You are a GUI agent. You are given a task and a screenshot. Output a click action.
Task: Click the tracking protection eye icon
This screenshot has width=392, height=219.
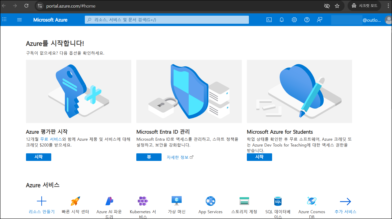pyautogui.click(x=327, y=6)
